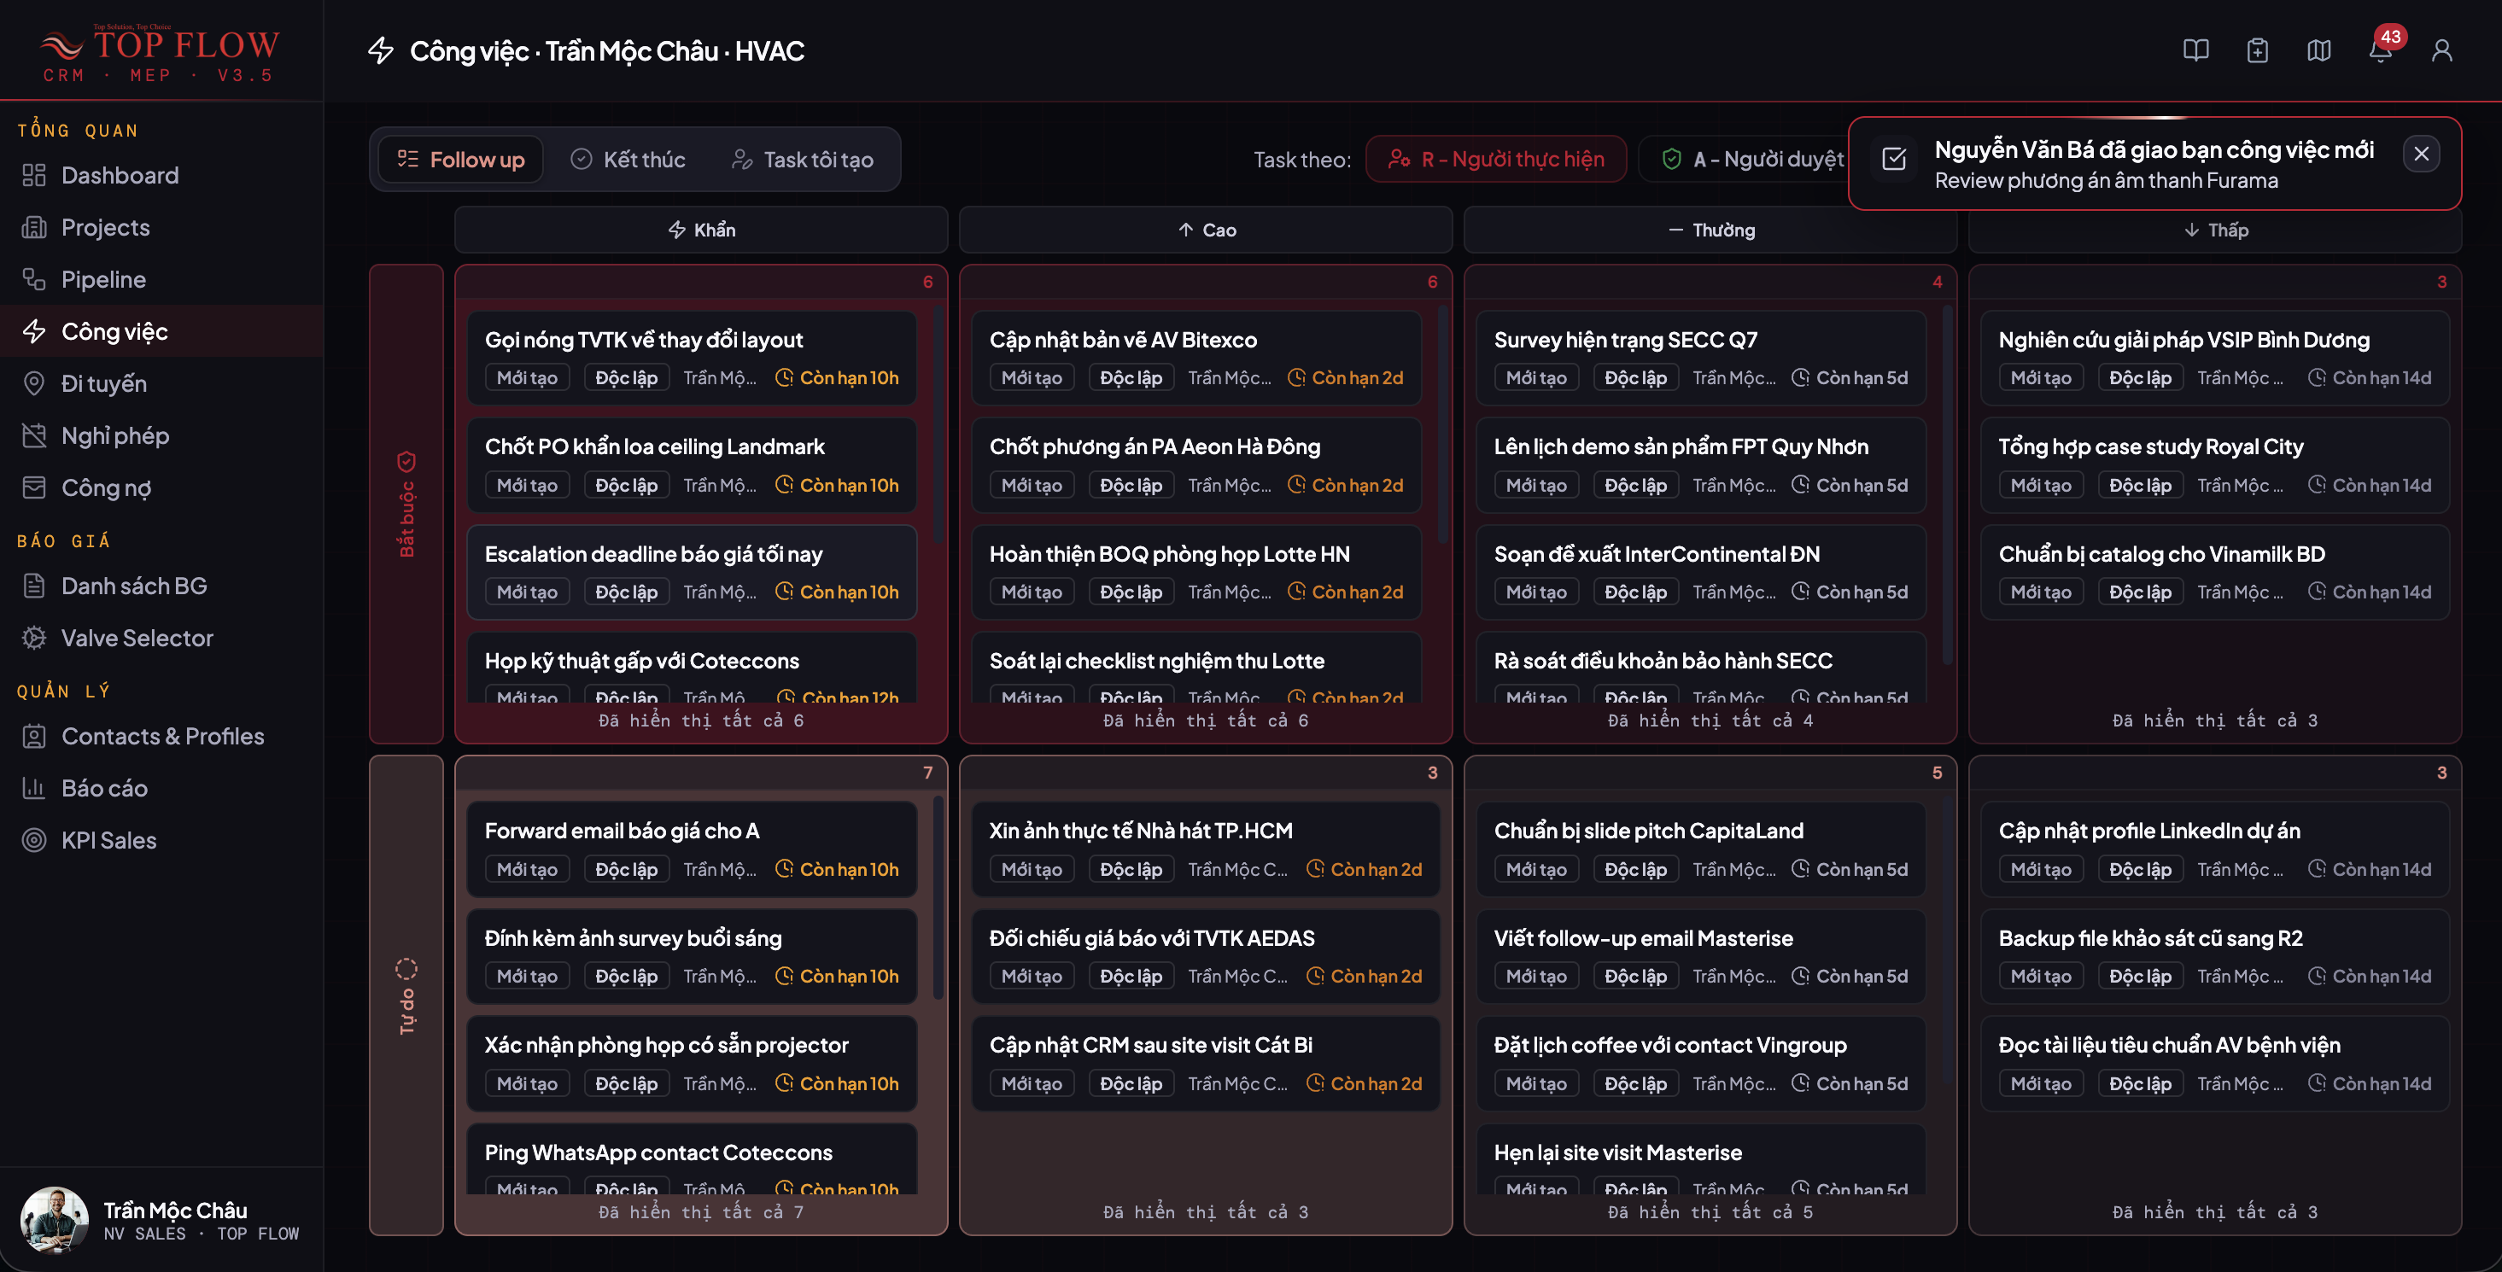Viewport: 2502px width, 1272px height.
Task: Open Nghỉ phép in the sidebar
Action: click(x=161, y=436)
